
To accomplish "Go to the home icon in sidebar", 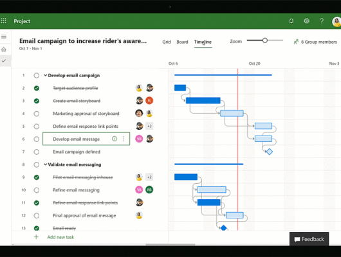I will [4, 49].
